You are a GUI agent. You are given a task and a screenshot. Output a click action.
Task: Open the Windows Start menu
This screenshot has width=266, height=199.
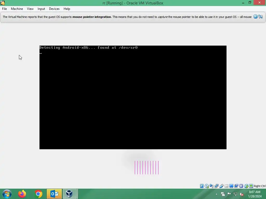click(7, 194)
